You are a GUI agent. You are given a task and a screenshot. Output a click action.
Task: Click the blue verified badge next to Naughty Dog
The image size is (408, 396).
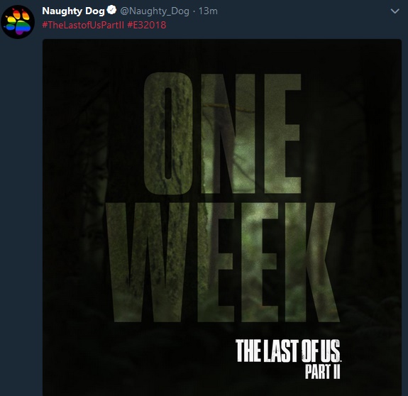coord(112,10)
